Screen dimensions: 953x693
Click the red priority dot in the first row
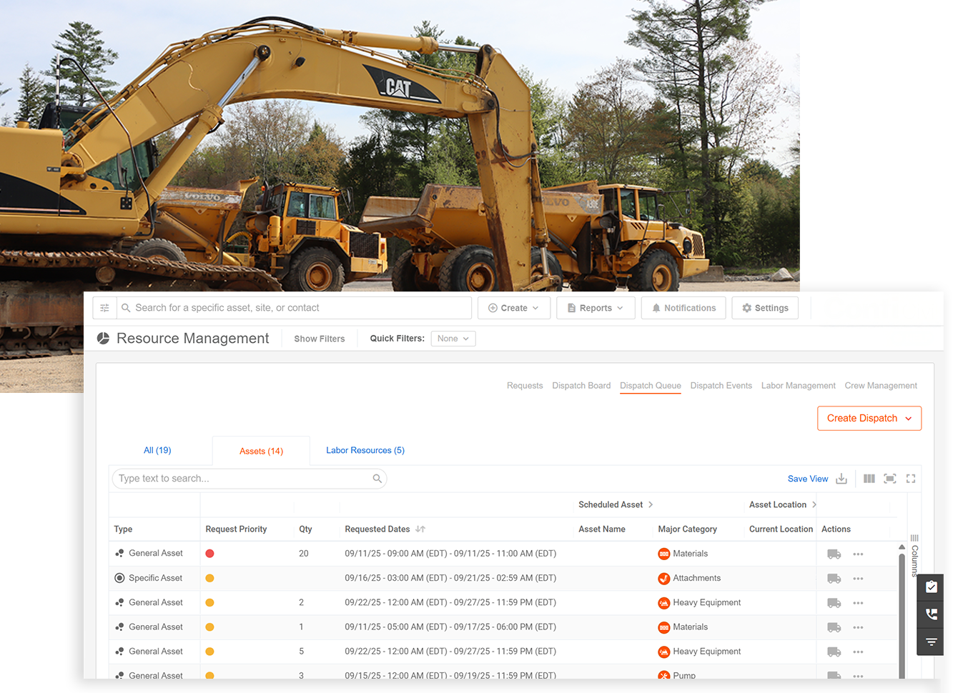pos(209,553)
